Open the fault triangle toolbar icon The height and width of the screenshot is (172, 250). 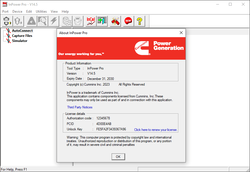tap(31, 21)
